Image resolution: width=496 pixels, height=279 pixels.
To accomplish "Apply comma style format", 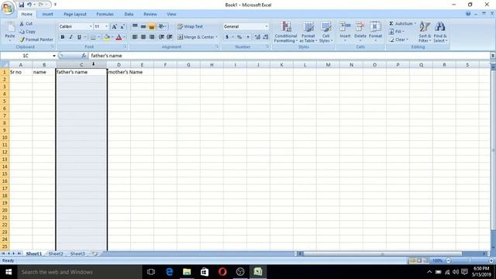I will tap(248, 37).
